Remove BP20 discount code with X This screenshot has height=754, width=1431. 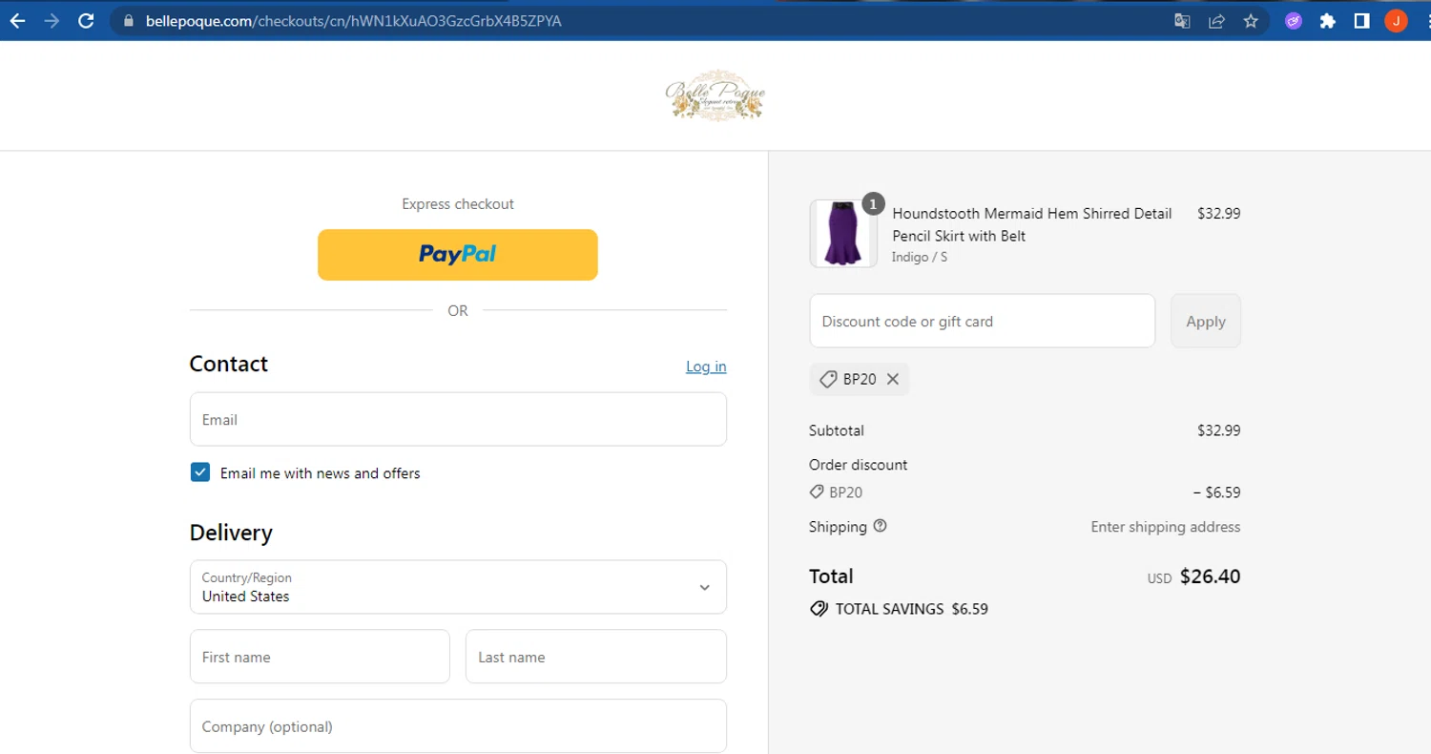893,379
